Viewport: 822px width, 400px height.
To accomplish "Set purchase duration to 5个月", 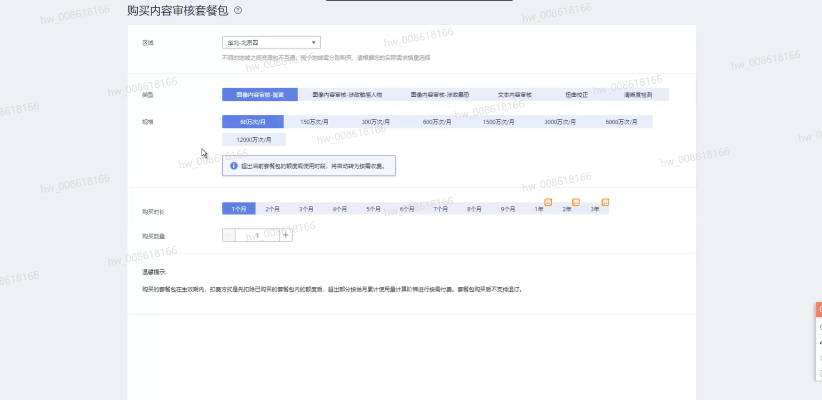I will click(373, 209).
